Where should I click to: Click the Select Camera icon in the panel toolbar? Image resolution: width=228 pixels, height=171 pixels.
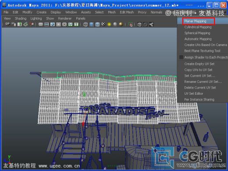tap(7, 24)
